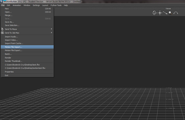Open the Edit menu
This screenshot has height=120, width=185.
[8, 5]
